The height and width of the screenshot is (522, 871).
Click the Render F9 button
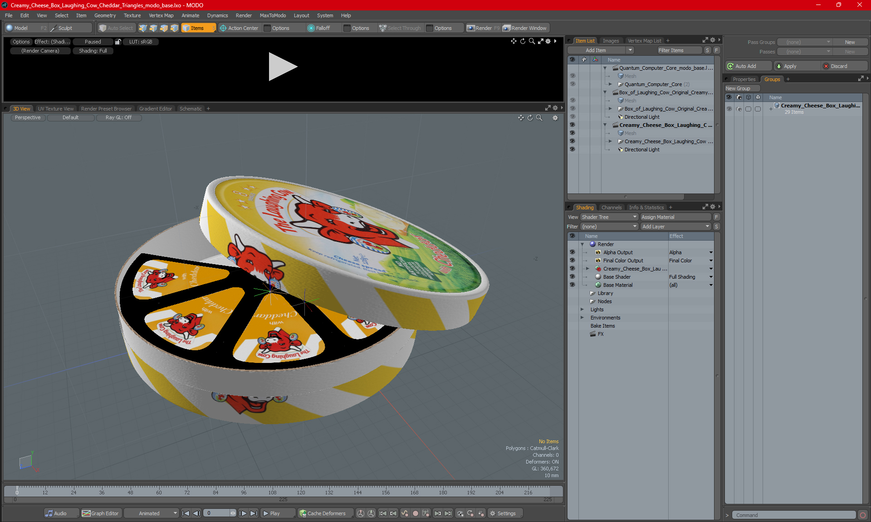point(483,28)
